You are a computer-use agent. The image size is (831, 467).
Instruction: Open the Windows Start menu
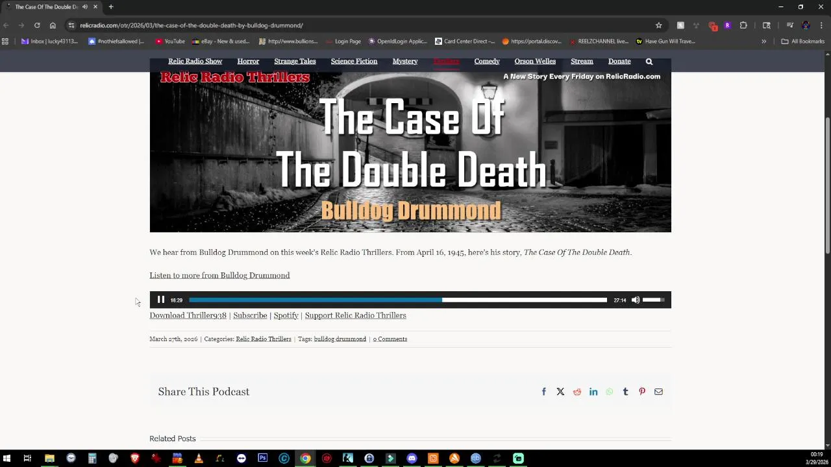click(6, 459)
